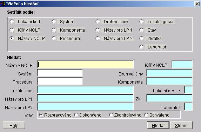The width and height of the screenshot is (201, 132).
Task: Select the Lokální kód sort radio button
Action: [x=12, y=21]
